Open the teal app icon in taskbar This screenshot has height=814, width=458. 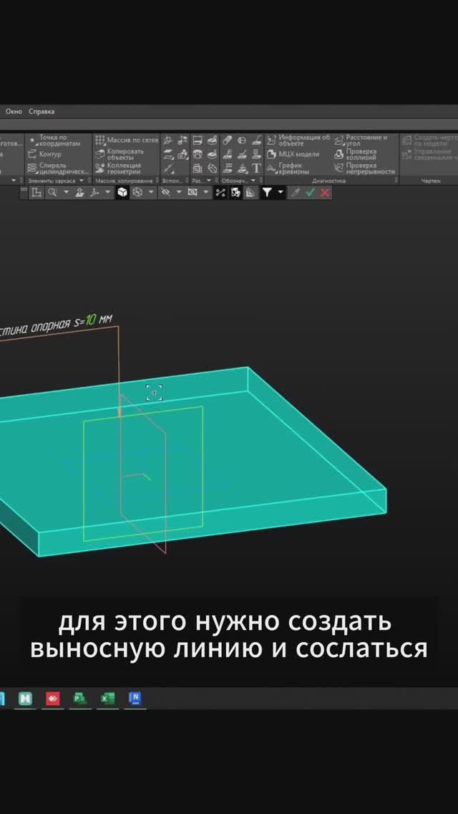pos(25,698)
